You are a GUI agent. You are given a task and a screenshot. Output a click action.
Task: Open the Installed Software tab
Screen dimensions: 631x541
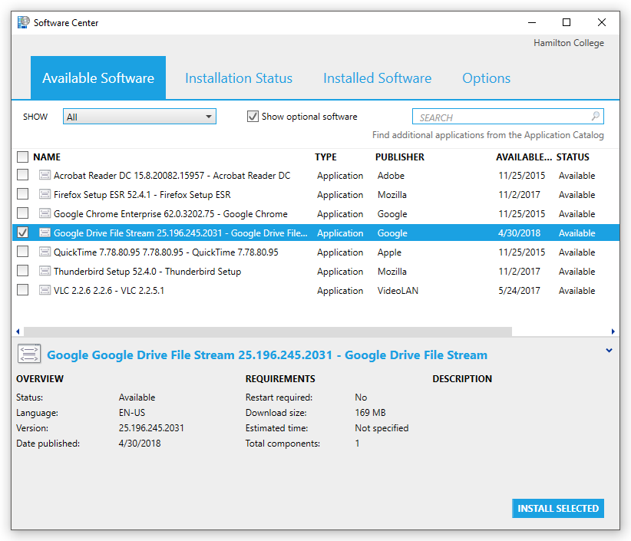377,78
